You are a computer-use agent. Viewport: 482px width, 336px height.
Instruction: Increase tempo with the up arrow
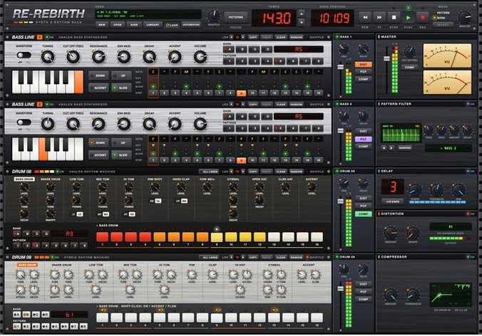coord(302,14)
